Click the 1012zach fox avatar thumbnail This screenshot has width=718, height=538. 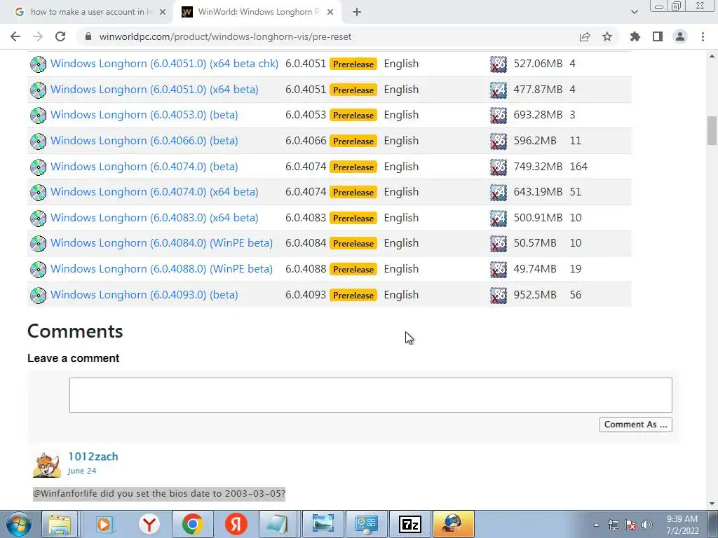[x=47, y=465]
